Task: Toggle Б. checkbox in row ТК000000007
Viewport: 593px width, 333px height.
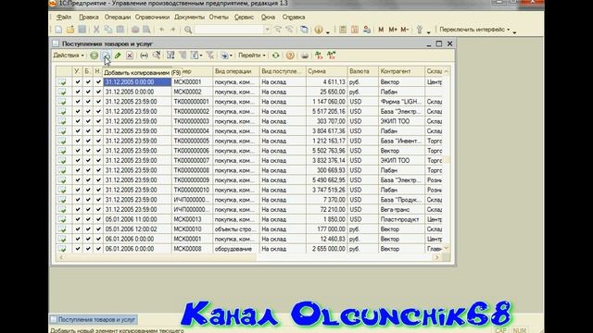Action: coord(88,160)
